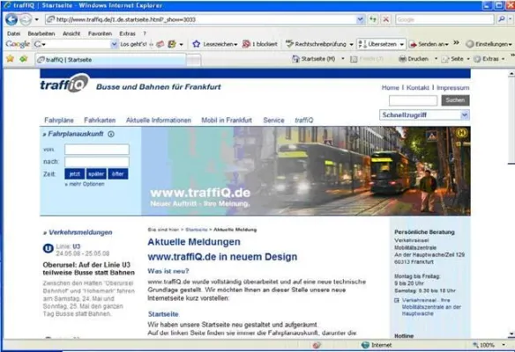Select the 'öfter' time button

pos(118,174)
